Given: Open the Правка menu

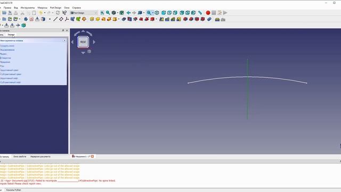Looking at the screenshot, I should 7,7.
